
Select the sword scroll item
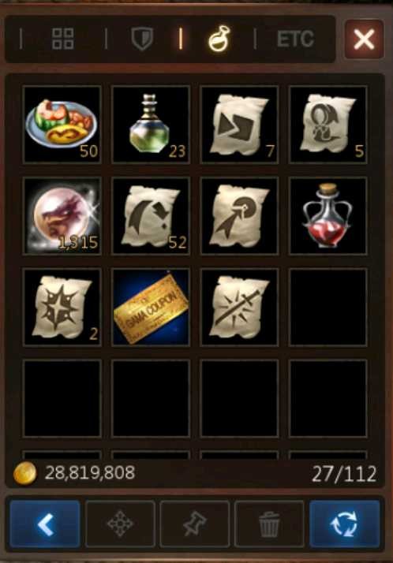pos(239,307)
